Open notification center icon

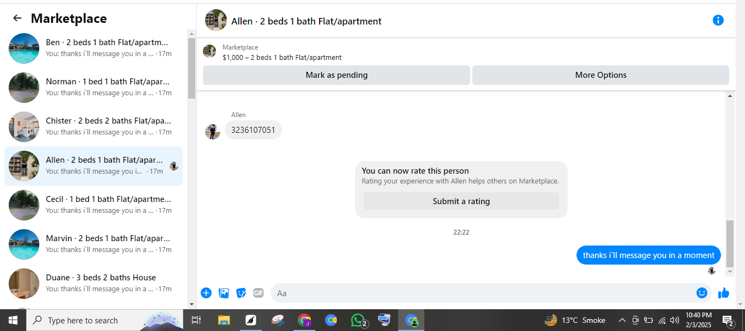point(728,320)
